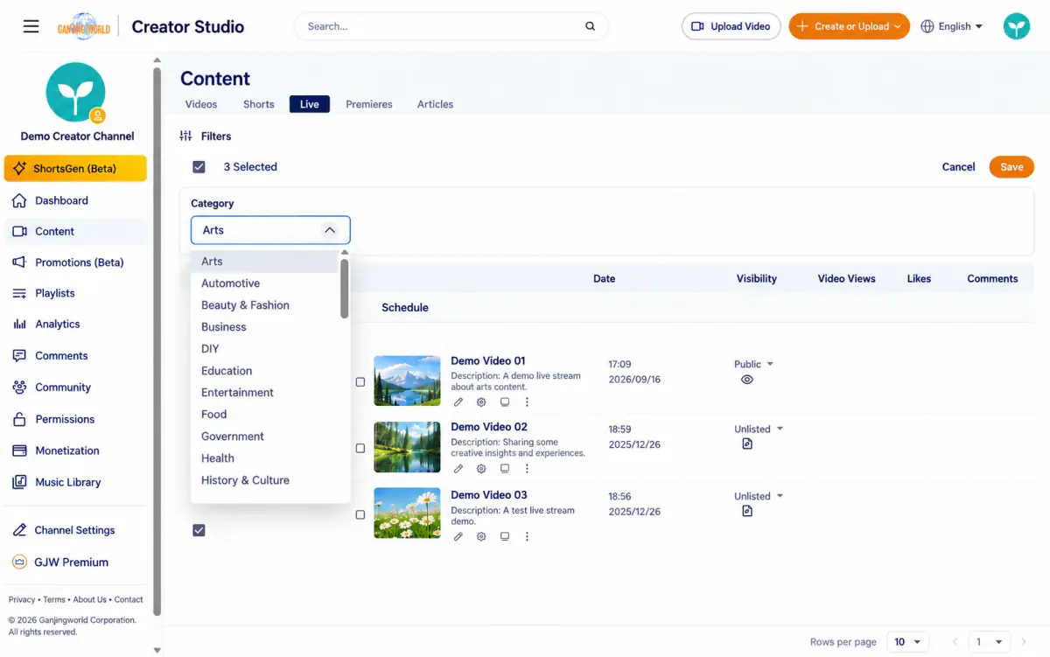The width and height of the screenshot is (1050, 657).
Task: Open more options for Demo Video 01
Action: coord(527,402)
